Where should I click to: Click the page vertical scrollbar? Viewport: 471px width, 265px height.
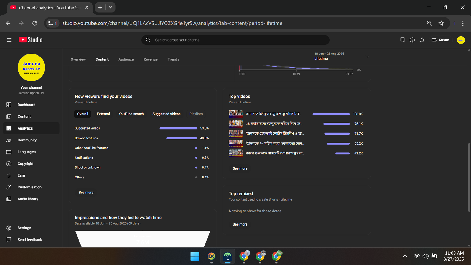coord(469,177)
